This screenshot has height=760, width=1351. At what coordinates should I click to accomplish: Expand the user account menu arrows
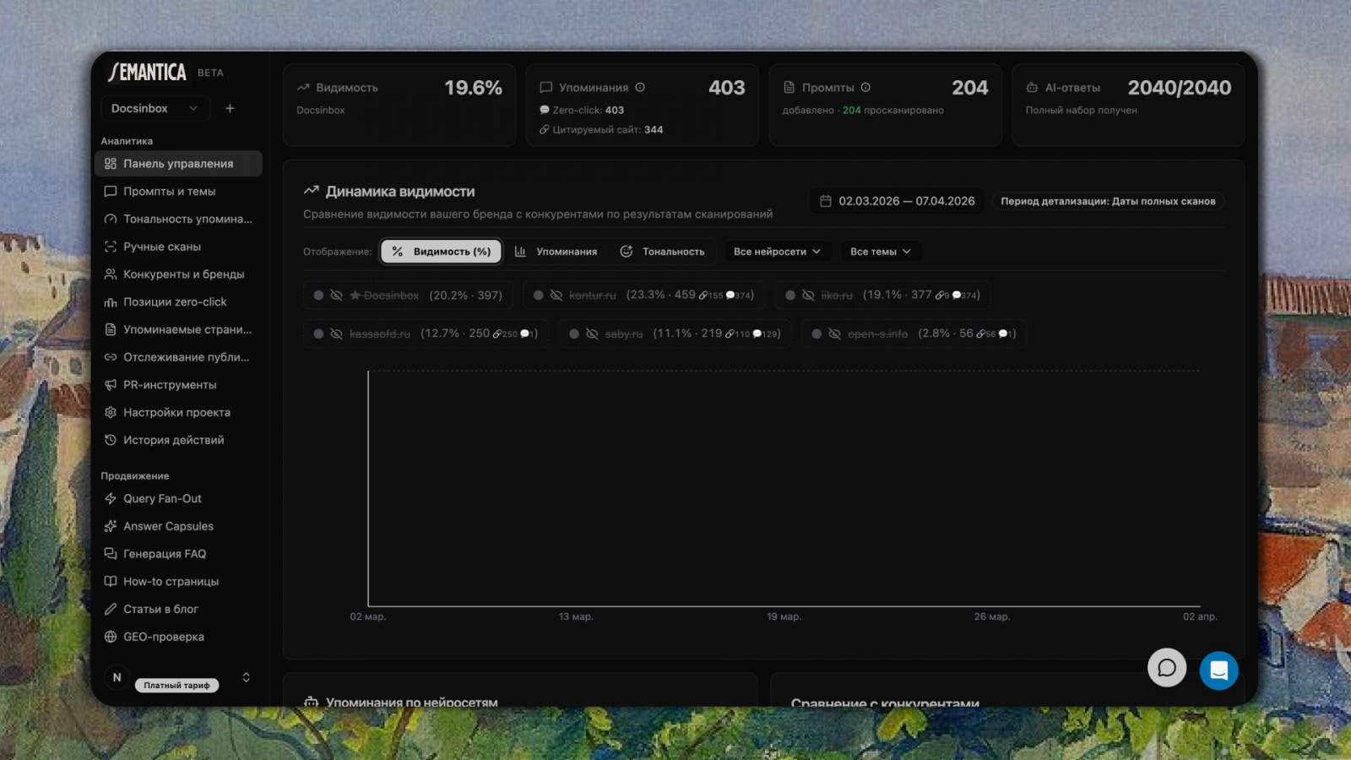point(246,677)
